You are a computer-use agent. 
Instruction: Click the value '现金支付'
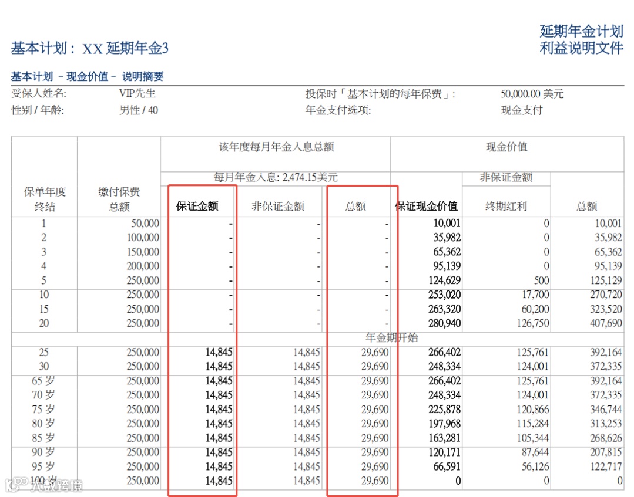[522, 110]
